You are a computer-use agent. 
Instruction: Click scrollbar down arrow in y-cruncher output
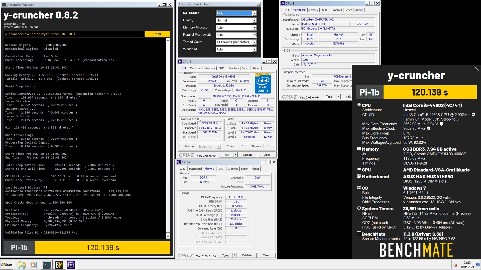tap(168, 237)
